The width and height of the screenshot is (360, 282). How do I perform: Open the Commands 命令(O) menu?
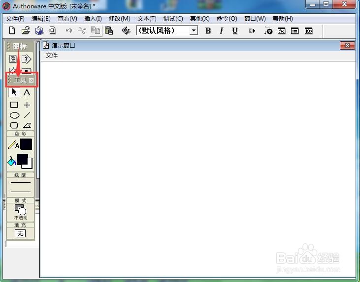click(227, 19)
